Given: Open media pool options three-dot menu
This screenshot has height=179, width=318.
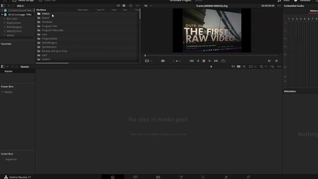Looking at the screenshot, I should [279, 67].
